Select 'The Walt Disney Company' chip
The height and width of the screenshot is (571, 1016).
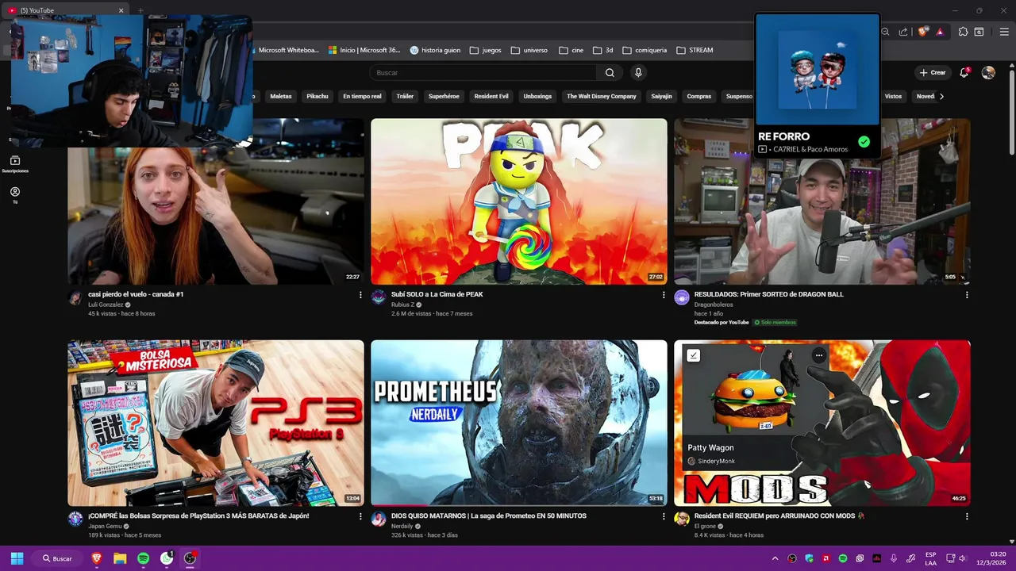(602, 96)
